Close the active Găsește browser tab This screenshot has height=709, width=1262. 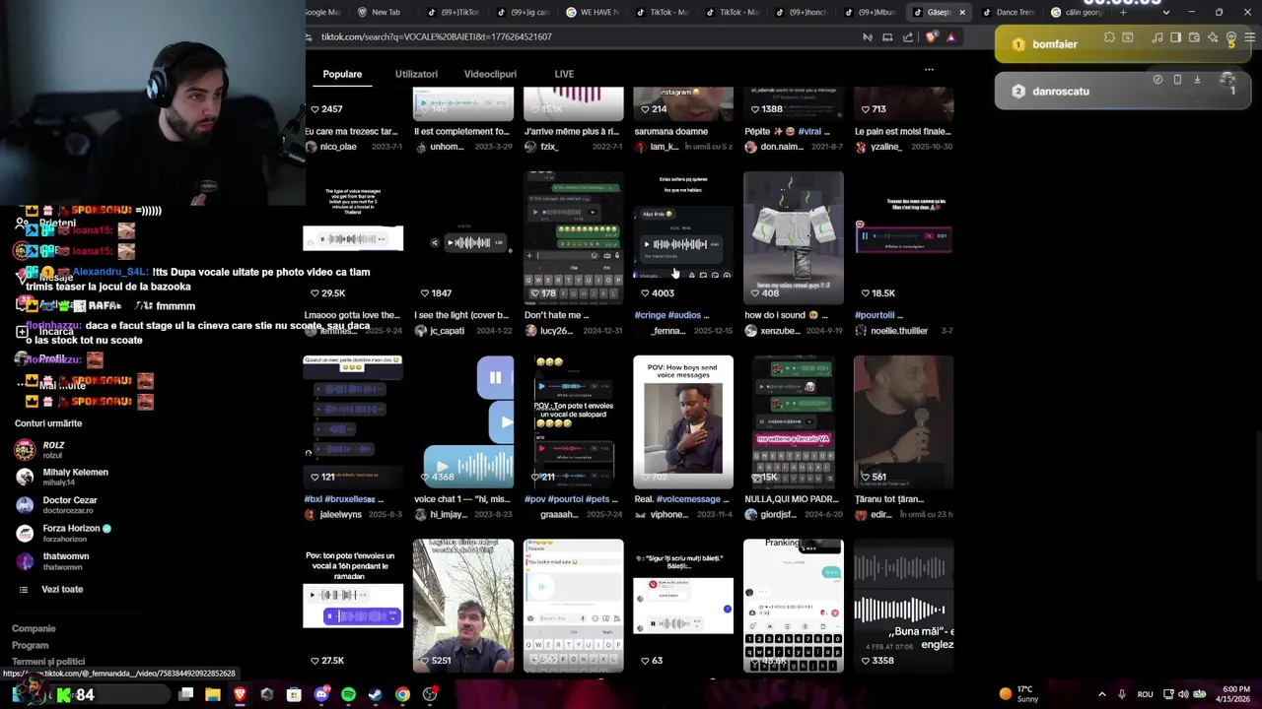coord(962,12)
